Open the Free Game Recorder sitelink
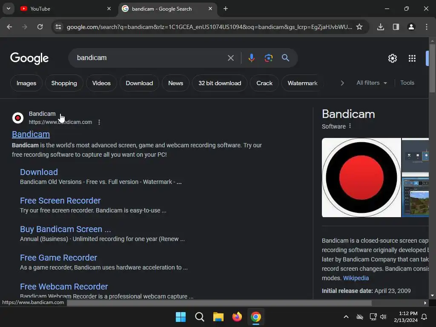Screen dimensions: 436x327 point(58,258)
